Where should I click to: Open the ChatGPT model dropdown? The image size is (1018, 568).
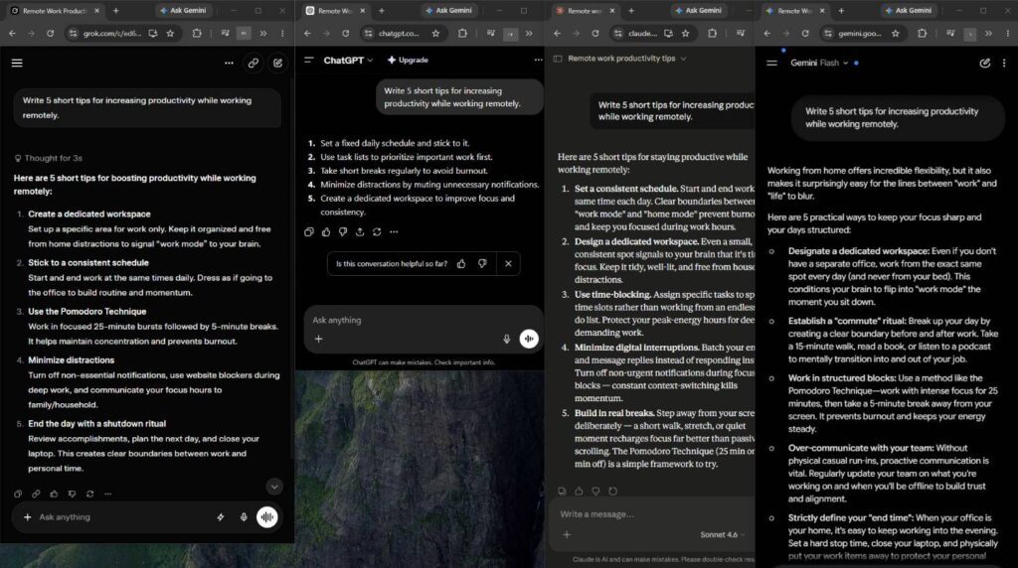tap(349, 61)
